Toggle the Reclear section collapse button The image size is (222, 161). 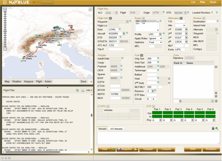tap(205, 17)
